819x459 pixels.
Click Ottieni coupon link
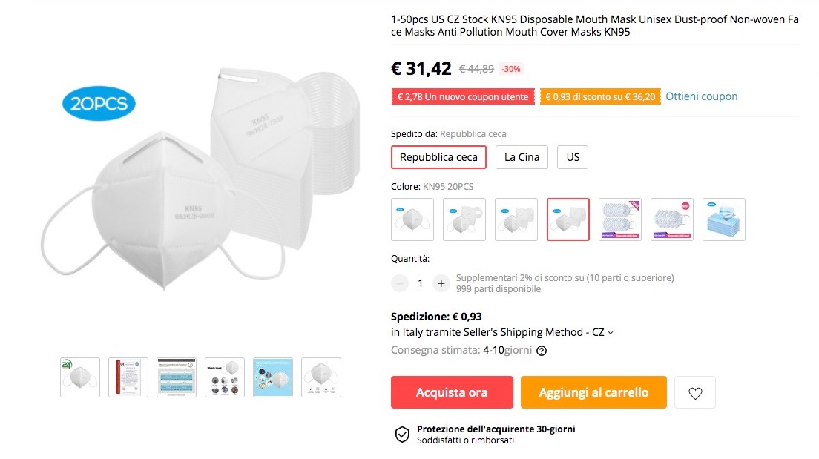[x=701, y=96]
